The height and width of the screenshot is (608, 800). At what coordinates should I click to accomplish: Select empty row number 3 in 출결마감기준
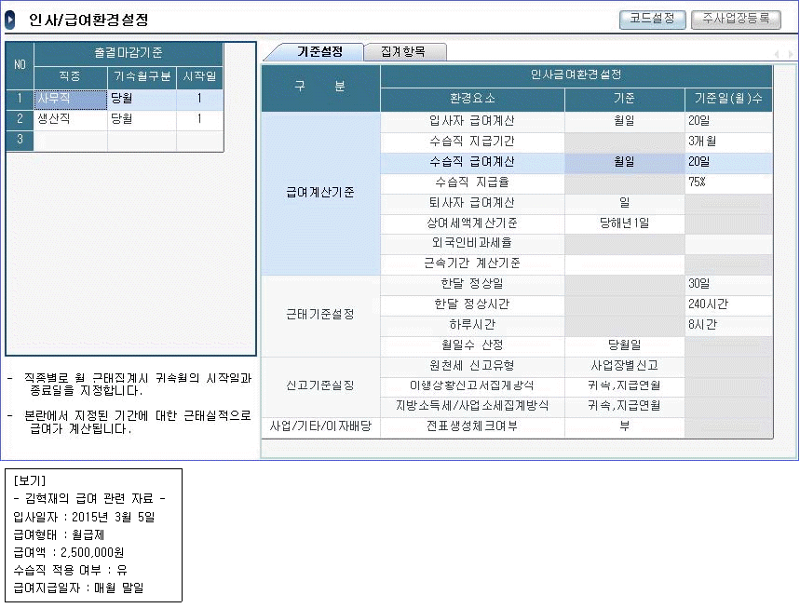(20, 141)
